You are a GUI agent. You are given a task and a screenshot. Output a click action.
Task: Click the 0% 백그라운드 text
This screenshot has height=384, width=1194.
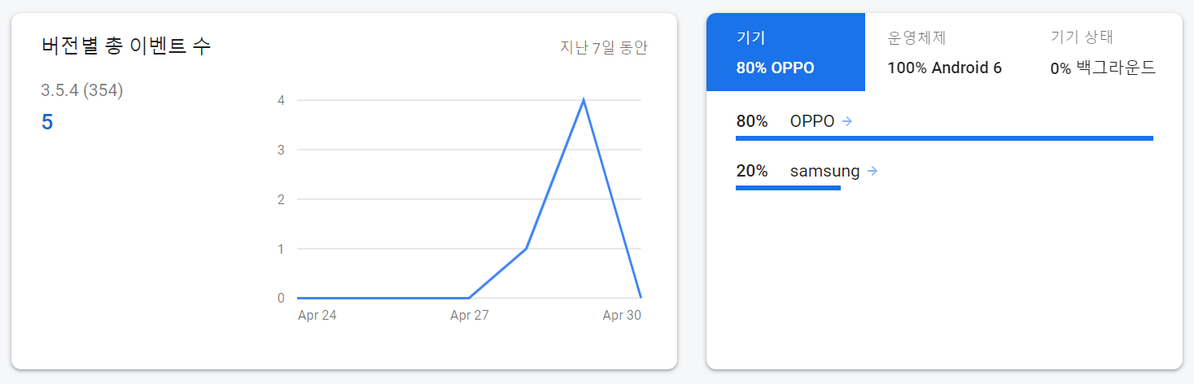1103,68
